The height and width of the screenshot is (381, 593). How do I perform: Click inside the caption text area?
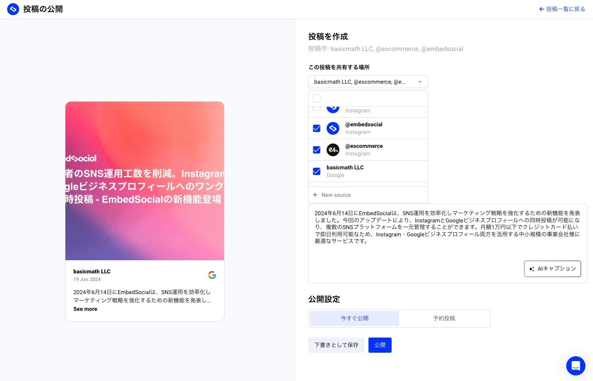pos(447,244)
